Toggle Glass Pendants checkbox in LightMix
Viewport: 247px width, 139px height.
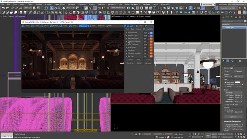pyautogui.click(x=127, y=44)
